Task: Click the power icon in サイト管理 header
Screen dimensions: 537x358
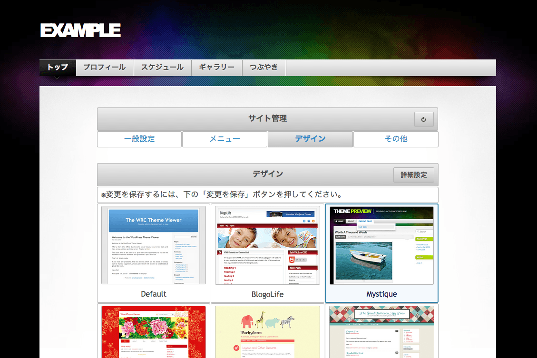Action: click(423, 119)
